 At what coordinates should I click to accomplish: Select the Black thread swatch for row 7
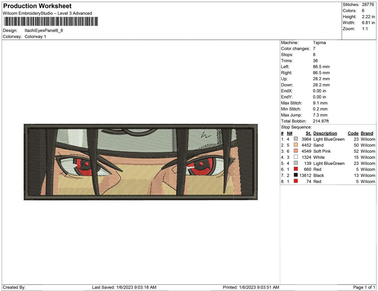296,175
